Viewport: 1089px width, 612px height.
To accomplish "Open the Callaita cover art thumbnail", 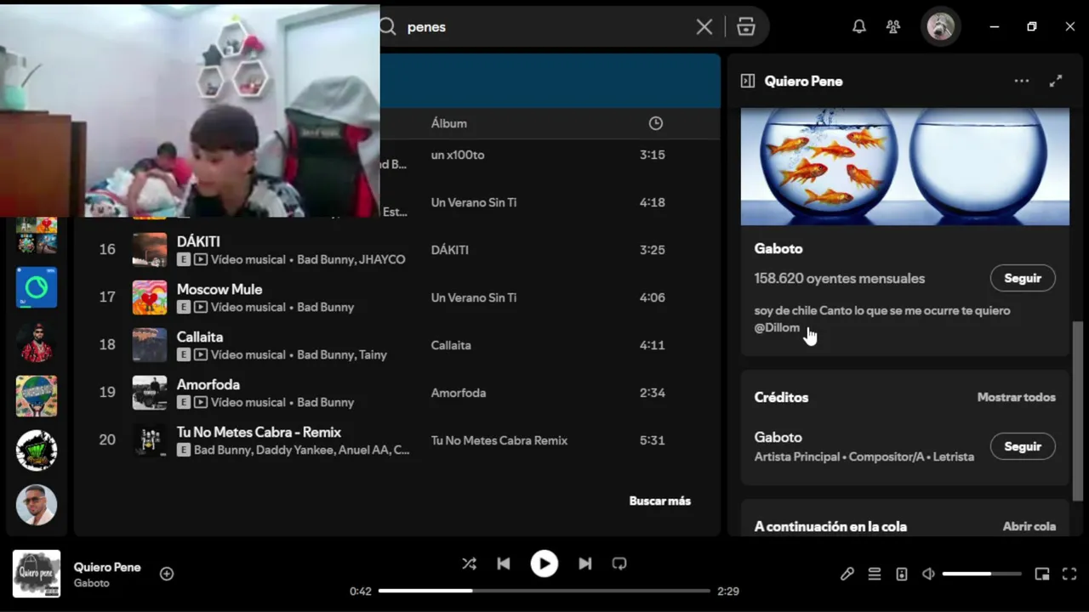I will (150, 345).
